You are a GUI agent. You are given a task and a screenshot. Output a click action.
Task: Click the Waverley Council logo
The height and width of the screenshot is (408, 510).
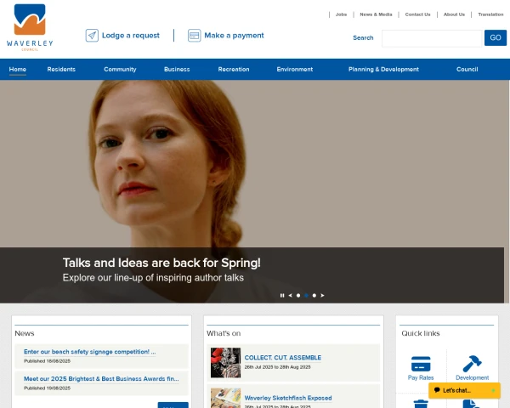click(x=30, y=28)
